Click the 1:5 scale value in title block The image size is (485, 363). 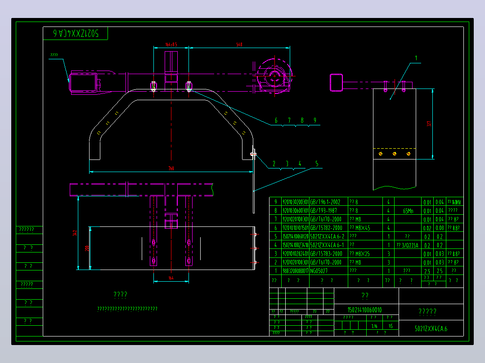[x=391, y=326]
